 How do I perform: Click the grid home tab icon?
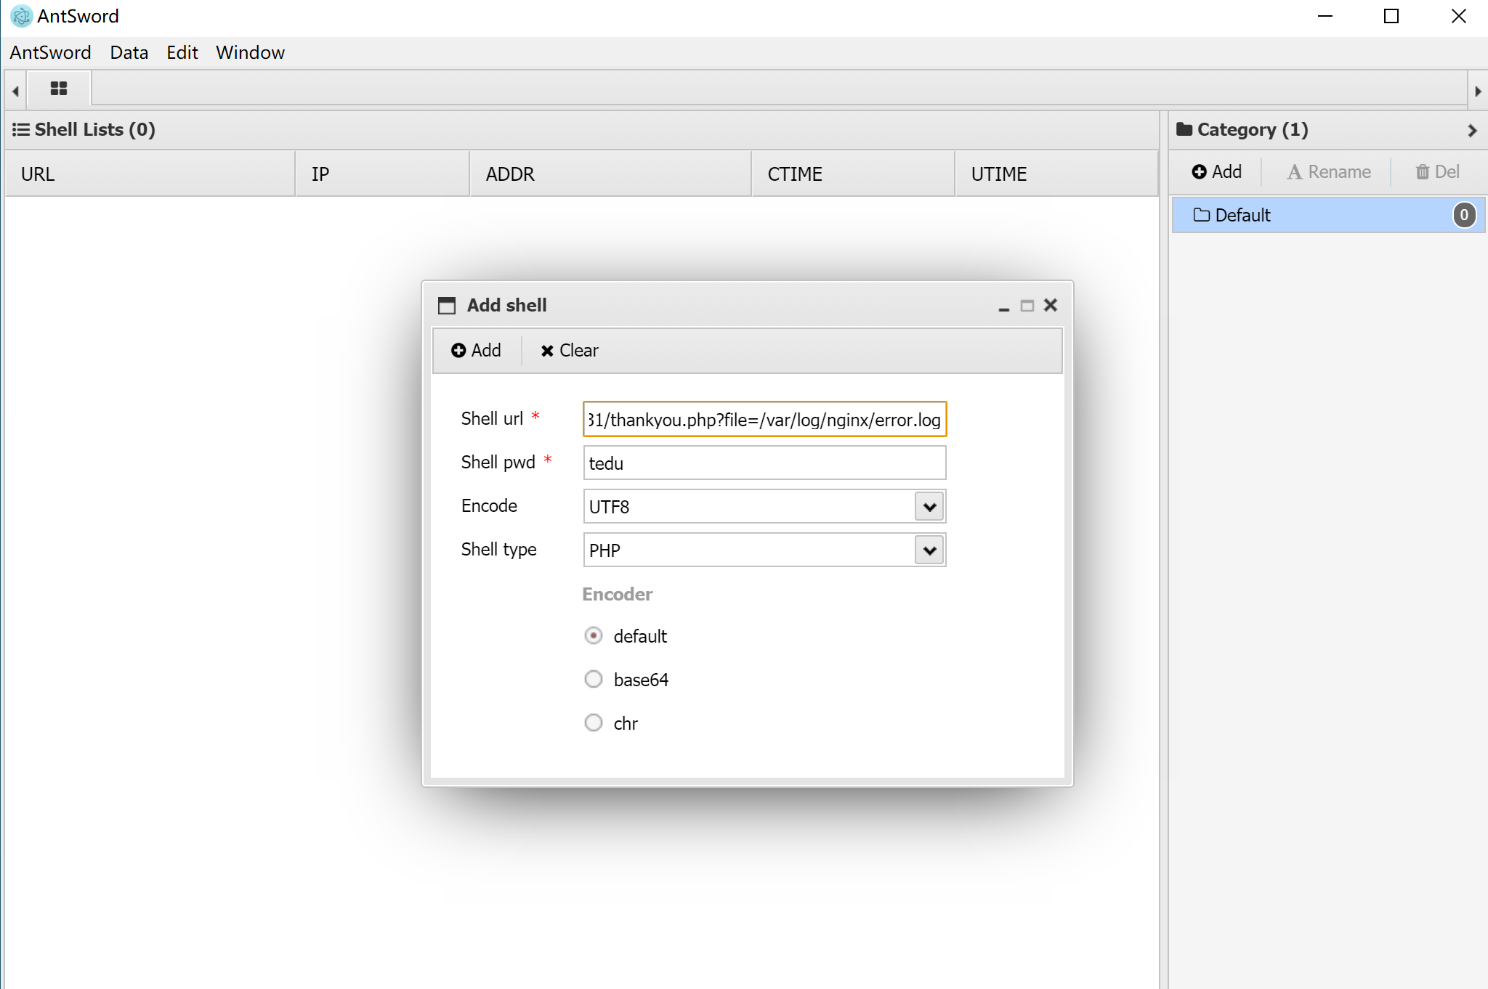pos(58,89)
